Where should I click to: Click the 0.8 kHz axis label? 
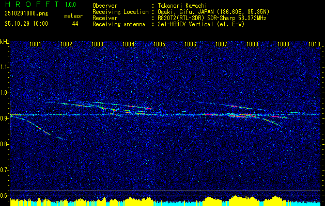4,144
